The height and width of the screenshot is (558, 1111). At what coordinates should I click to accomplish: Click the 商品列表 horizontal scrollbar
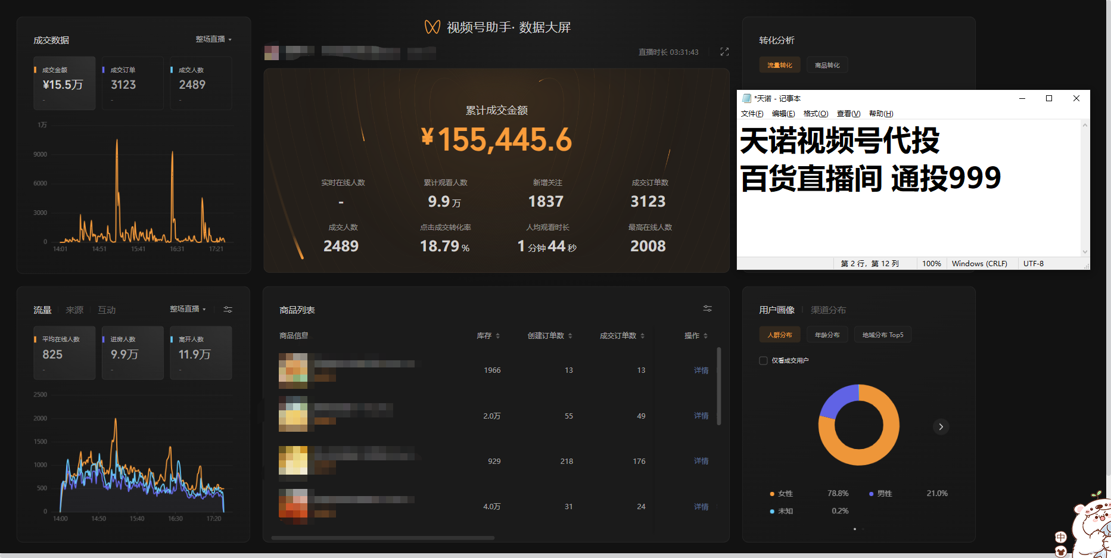coord(382,538)
